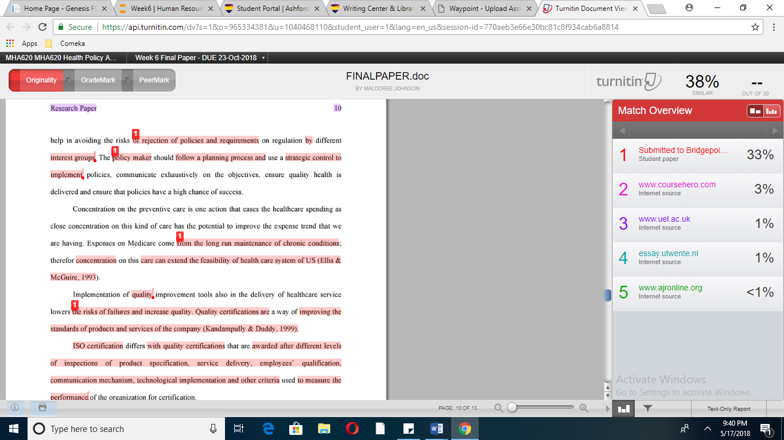Click the secure site padlock label
Screen dimensions: 784x440
75,27
